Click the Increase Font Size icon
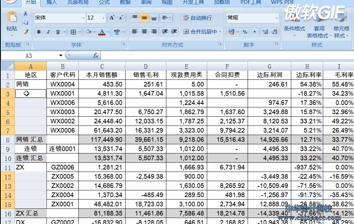The height and width of the screenshot is (224, 354). click(x=111, y=18)
